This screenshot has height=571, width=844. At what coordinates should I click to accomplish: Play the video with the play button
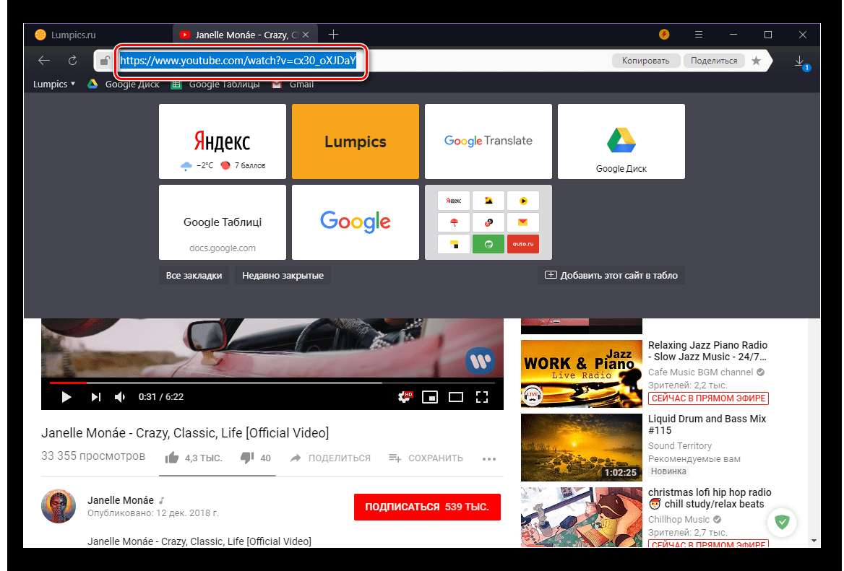coord(66,397)
